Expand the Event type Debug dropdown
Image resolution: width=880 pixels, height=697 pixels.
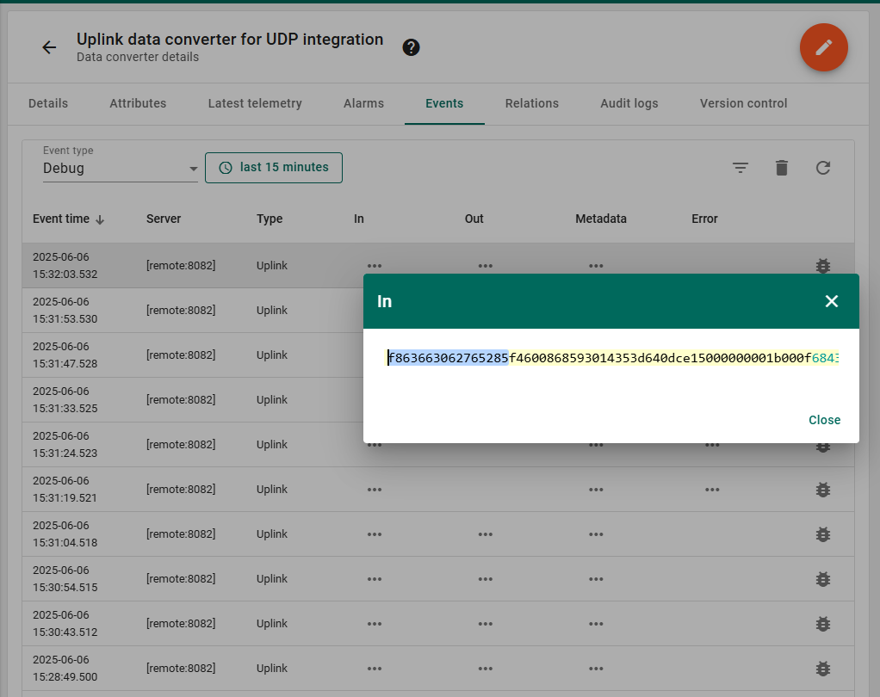120,168
